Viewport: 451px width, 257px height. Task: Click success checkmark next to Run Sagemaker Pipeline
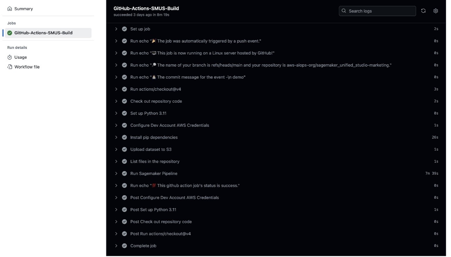pos(124,174)
